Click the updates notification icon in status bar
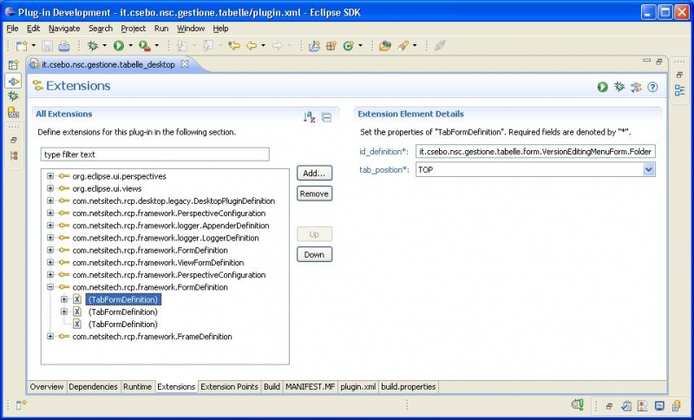This screenshot has width=694, height=420. point(577,404)
